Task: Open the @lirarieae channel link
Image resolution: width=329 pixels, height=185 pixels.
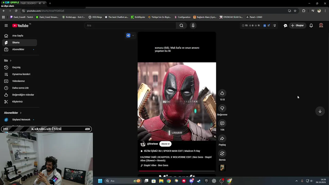Action: 152,144
